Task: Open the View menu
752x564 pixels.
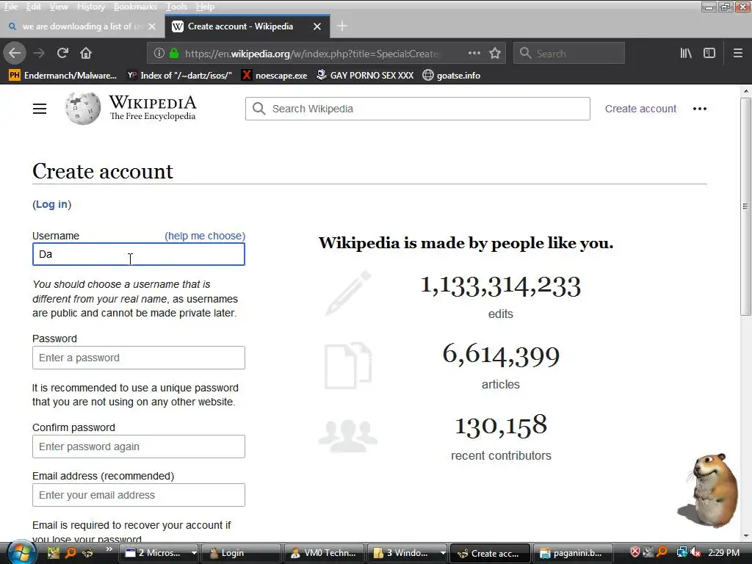Action: coord(59,7)
